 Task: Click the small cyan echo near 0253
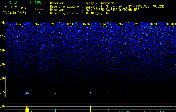click(56, 93)
